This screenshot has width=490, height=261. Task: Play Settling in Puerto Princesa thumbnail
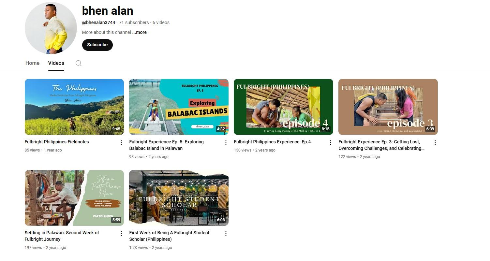point(74,198)
